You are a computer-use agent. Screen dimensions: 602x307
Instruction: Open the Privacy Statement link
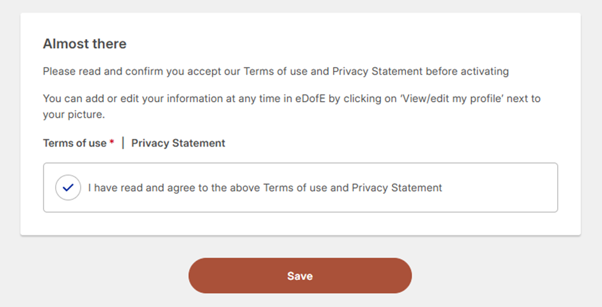tap(178, 143)
